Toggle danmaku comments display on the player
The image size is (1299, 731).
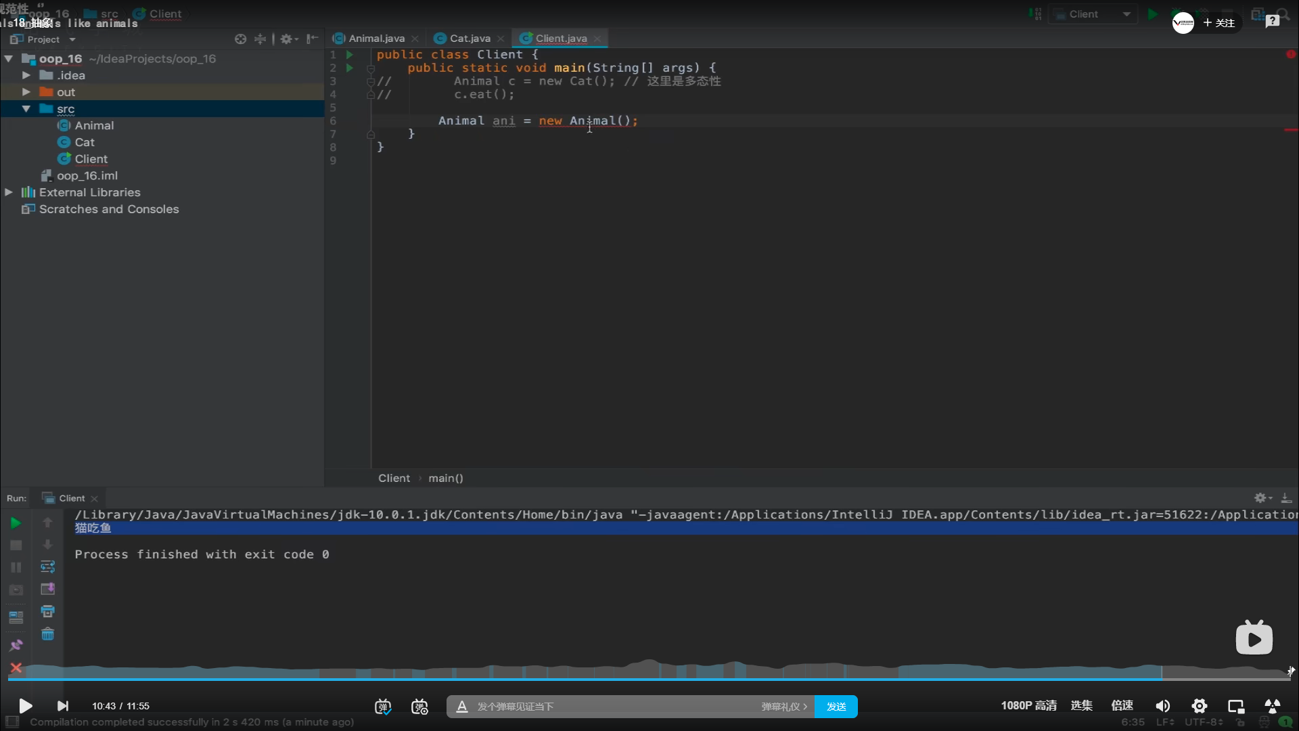tap(383, 707)
